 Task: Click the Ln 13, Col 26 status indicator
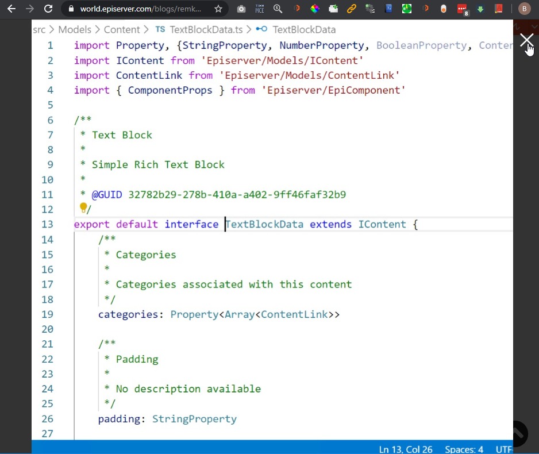tap(406, 449)
